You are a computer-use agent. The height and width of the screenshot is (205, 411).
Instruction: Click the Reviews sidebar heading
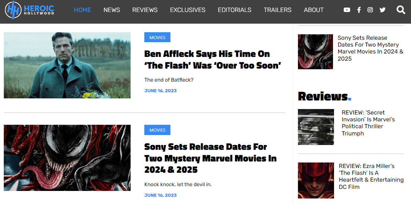pos(324,96)
